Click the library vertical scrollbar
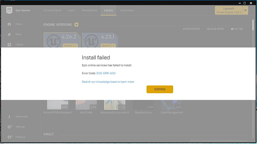 point(253,25)
